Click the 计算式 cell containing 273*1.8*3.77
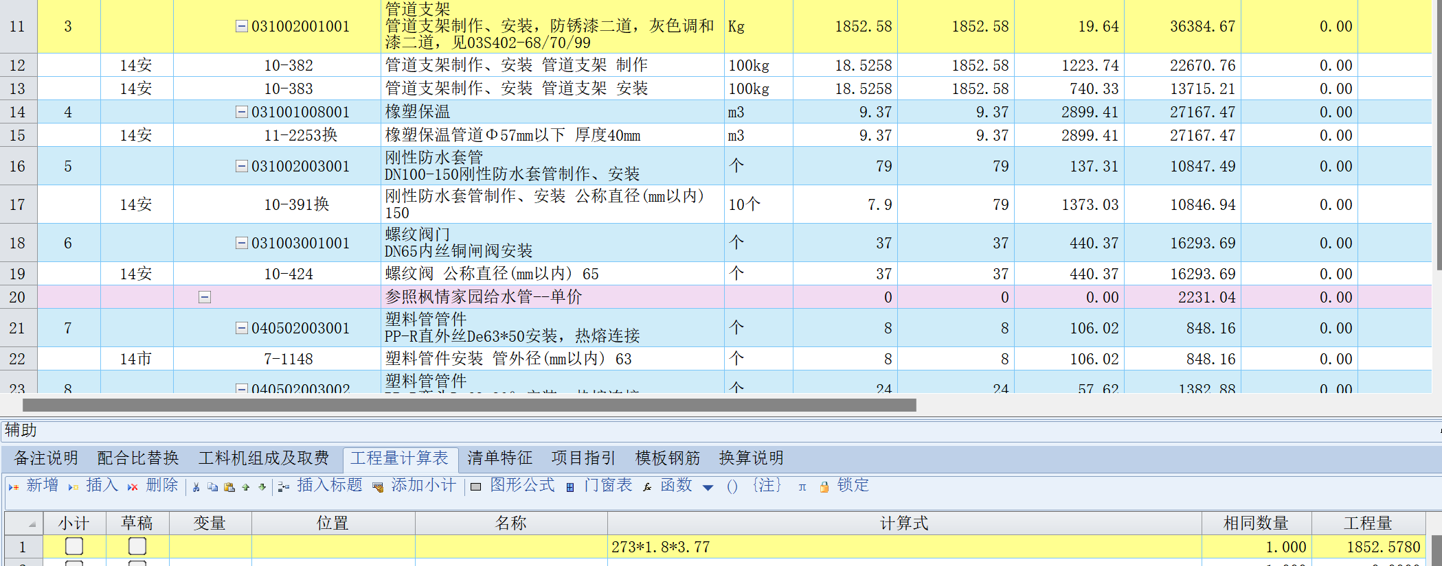Viewport: 1442px width, 566px height. (x=904, y=547)
